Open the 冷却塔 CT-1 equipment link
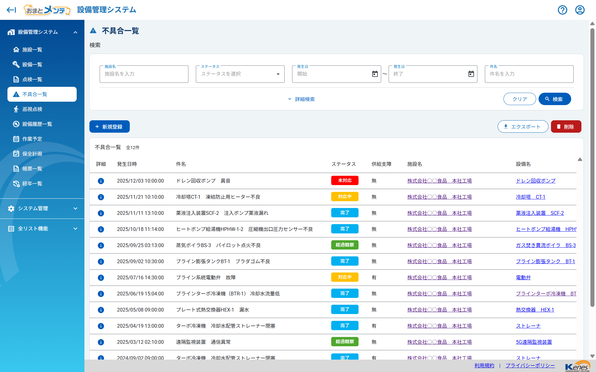Viewport: 596px width, 372px height. click(530, 197)
